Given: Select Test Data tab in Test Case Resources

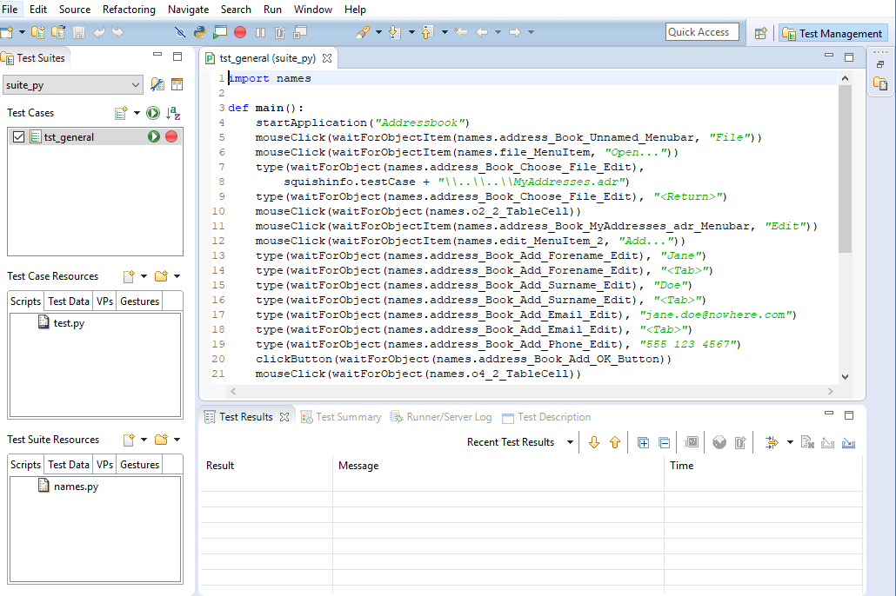Looking at the screenshot, I should point(69,301).
